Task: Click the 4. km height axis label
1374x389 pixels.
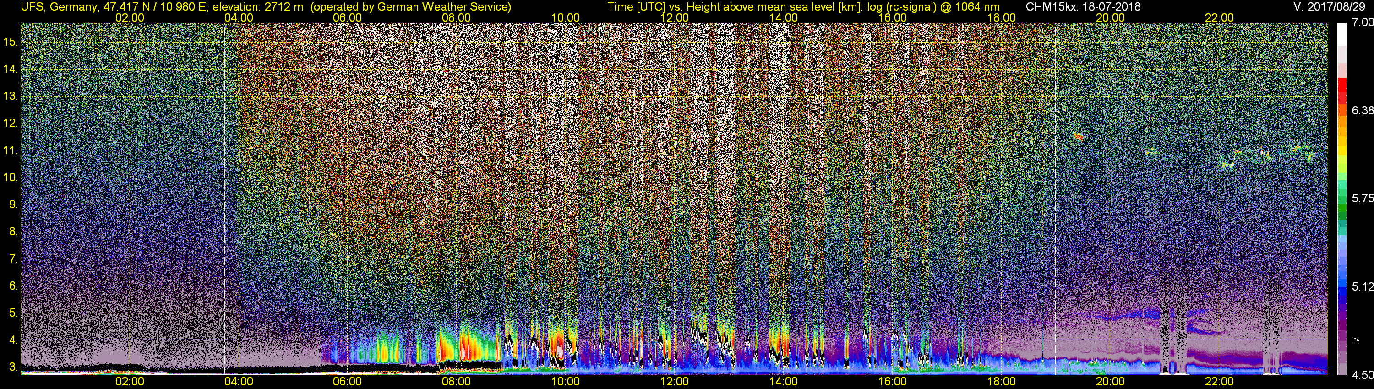Action: [14, 340]
